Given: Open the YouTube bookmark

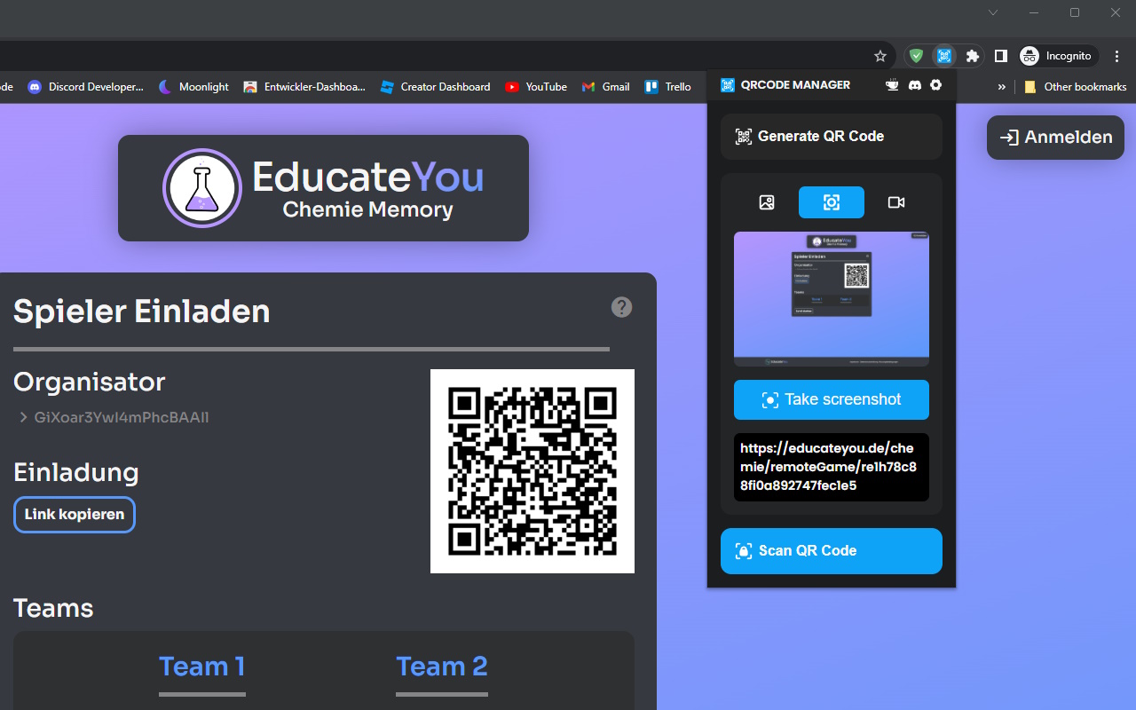Looking at the screenshot, I should tap(536, 86).
